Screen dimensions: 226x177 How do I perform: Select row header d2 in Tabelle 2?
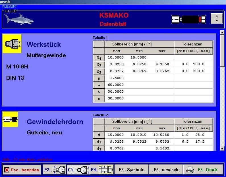99,142
